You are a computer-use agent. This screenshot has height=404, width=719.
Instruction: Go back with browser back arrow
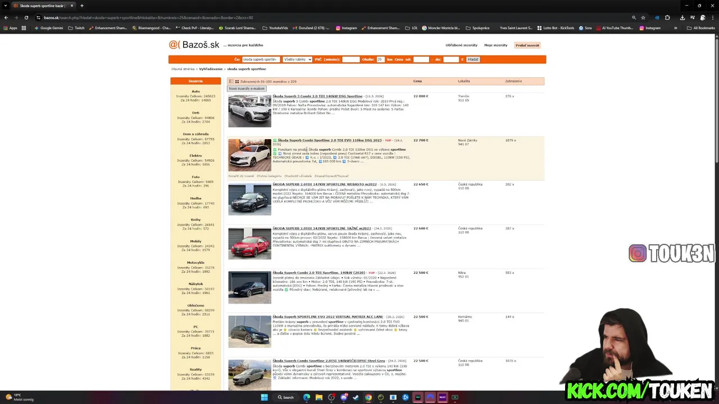click(x=6, y=17)
